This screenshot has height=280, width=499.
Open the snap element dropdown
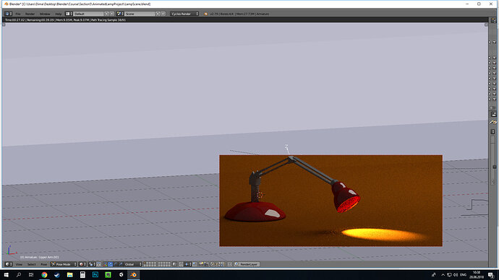click(188, 264)
